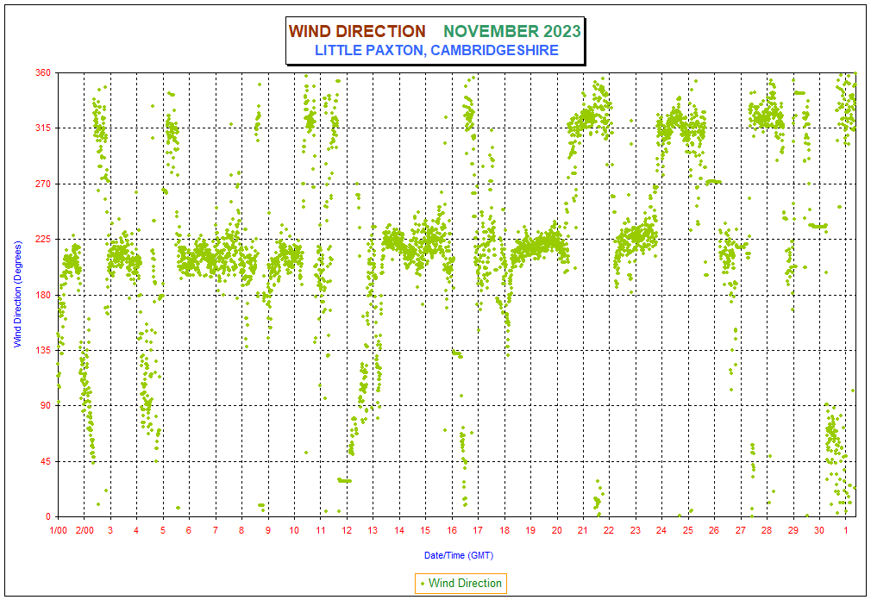Click the final date tick label 1 after 30
The width and height of the screenshot is (871, 600).
[846, 530]
